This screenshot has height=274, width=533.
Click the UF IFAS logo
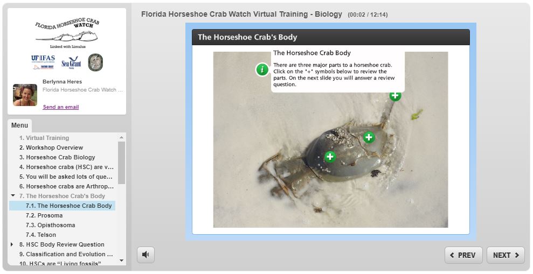tap(43, 62)
